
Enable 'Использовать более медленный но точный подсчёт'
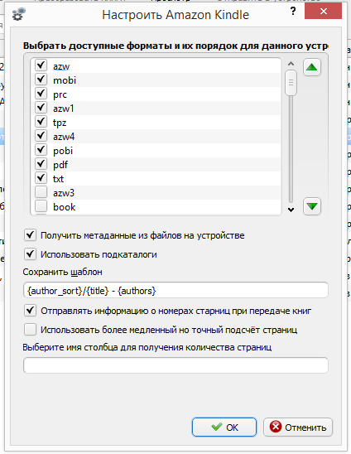(30, 330)
